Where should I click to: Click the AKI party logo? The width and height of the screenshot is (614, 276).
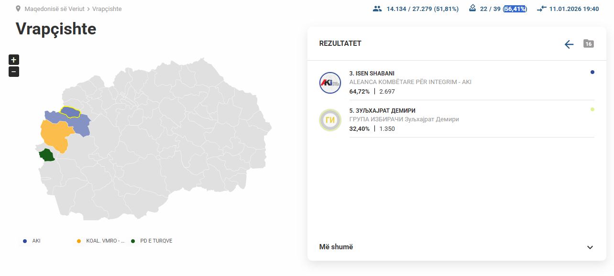(330, 83)
